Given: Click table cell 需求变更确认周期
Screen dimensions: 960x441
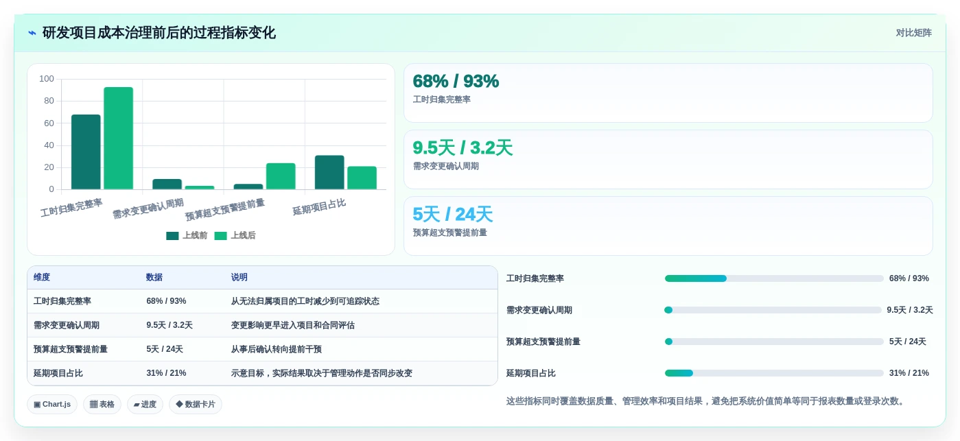Looking at the screenshot, I should [67, 325].
